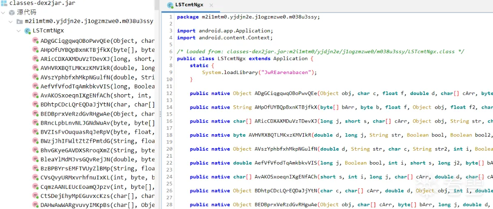Click method icon of BhvGKyeGAVDXSRroqXmZ in tree
493x209 pixels.
pyautogui.click(x=35, y=150)
